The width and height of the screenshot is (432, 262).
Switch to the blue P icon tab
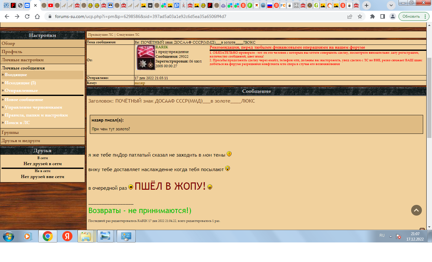click(x=176, y=5)
